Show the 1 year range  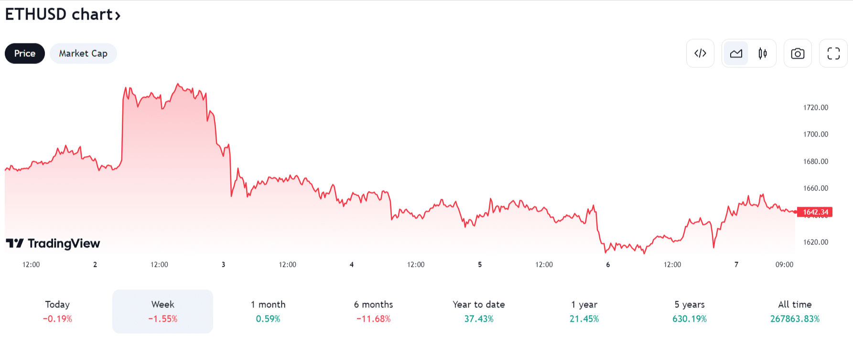click(584, 311)
